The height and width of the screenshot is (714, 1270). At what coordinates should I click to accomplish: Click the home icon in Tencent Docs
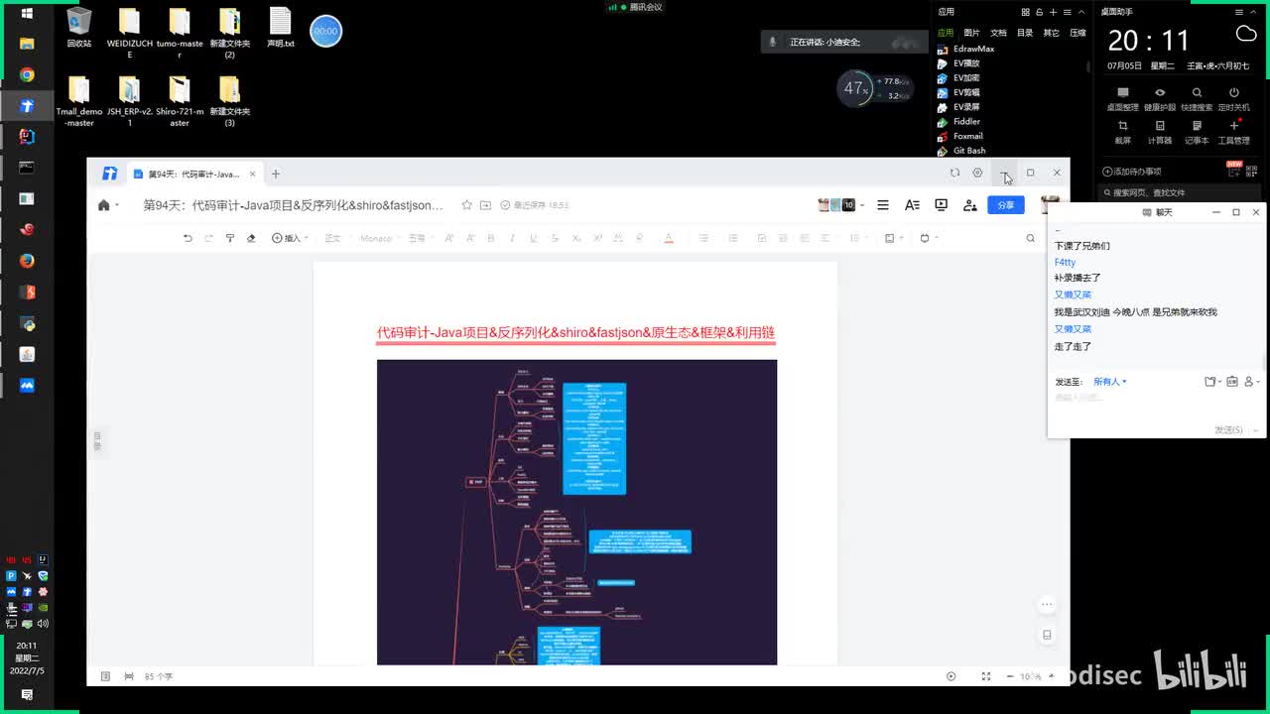coord(103,205)
